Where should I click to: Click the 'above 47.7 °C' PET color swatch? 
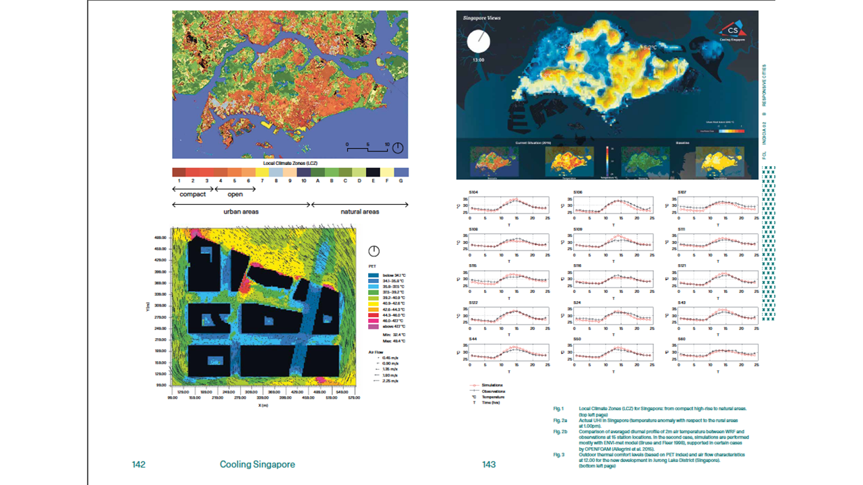coord(373,327)
